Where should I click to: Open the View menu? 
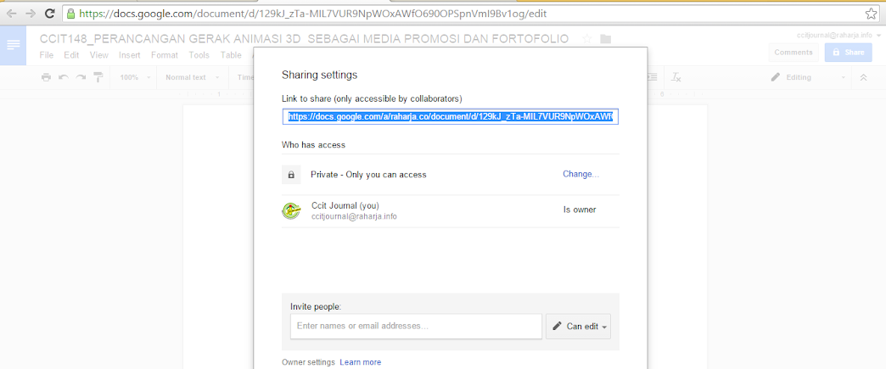pos(99,55)
